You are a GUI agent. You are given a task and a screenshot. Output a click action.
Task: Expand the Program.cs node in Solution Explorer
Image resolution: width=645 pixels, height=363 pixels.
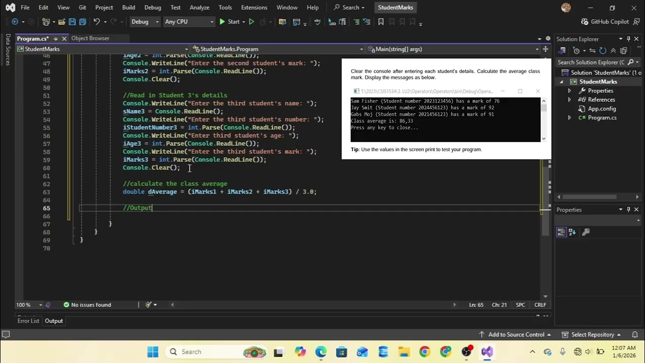569,117
